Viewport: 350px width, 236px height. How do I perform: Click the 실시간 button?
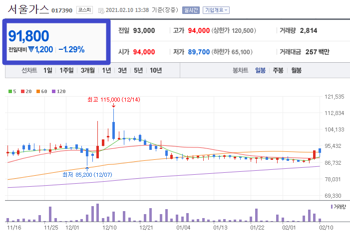coord(191,10)
